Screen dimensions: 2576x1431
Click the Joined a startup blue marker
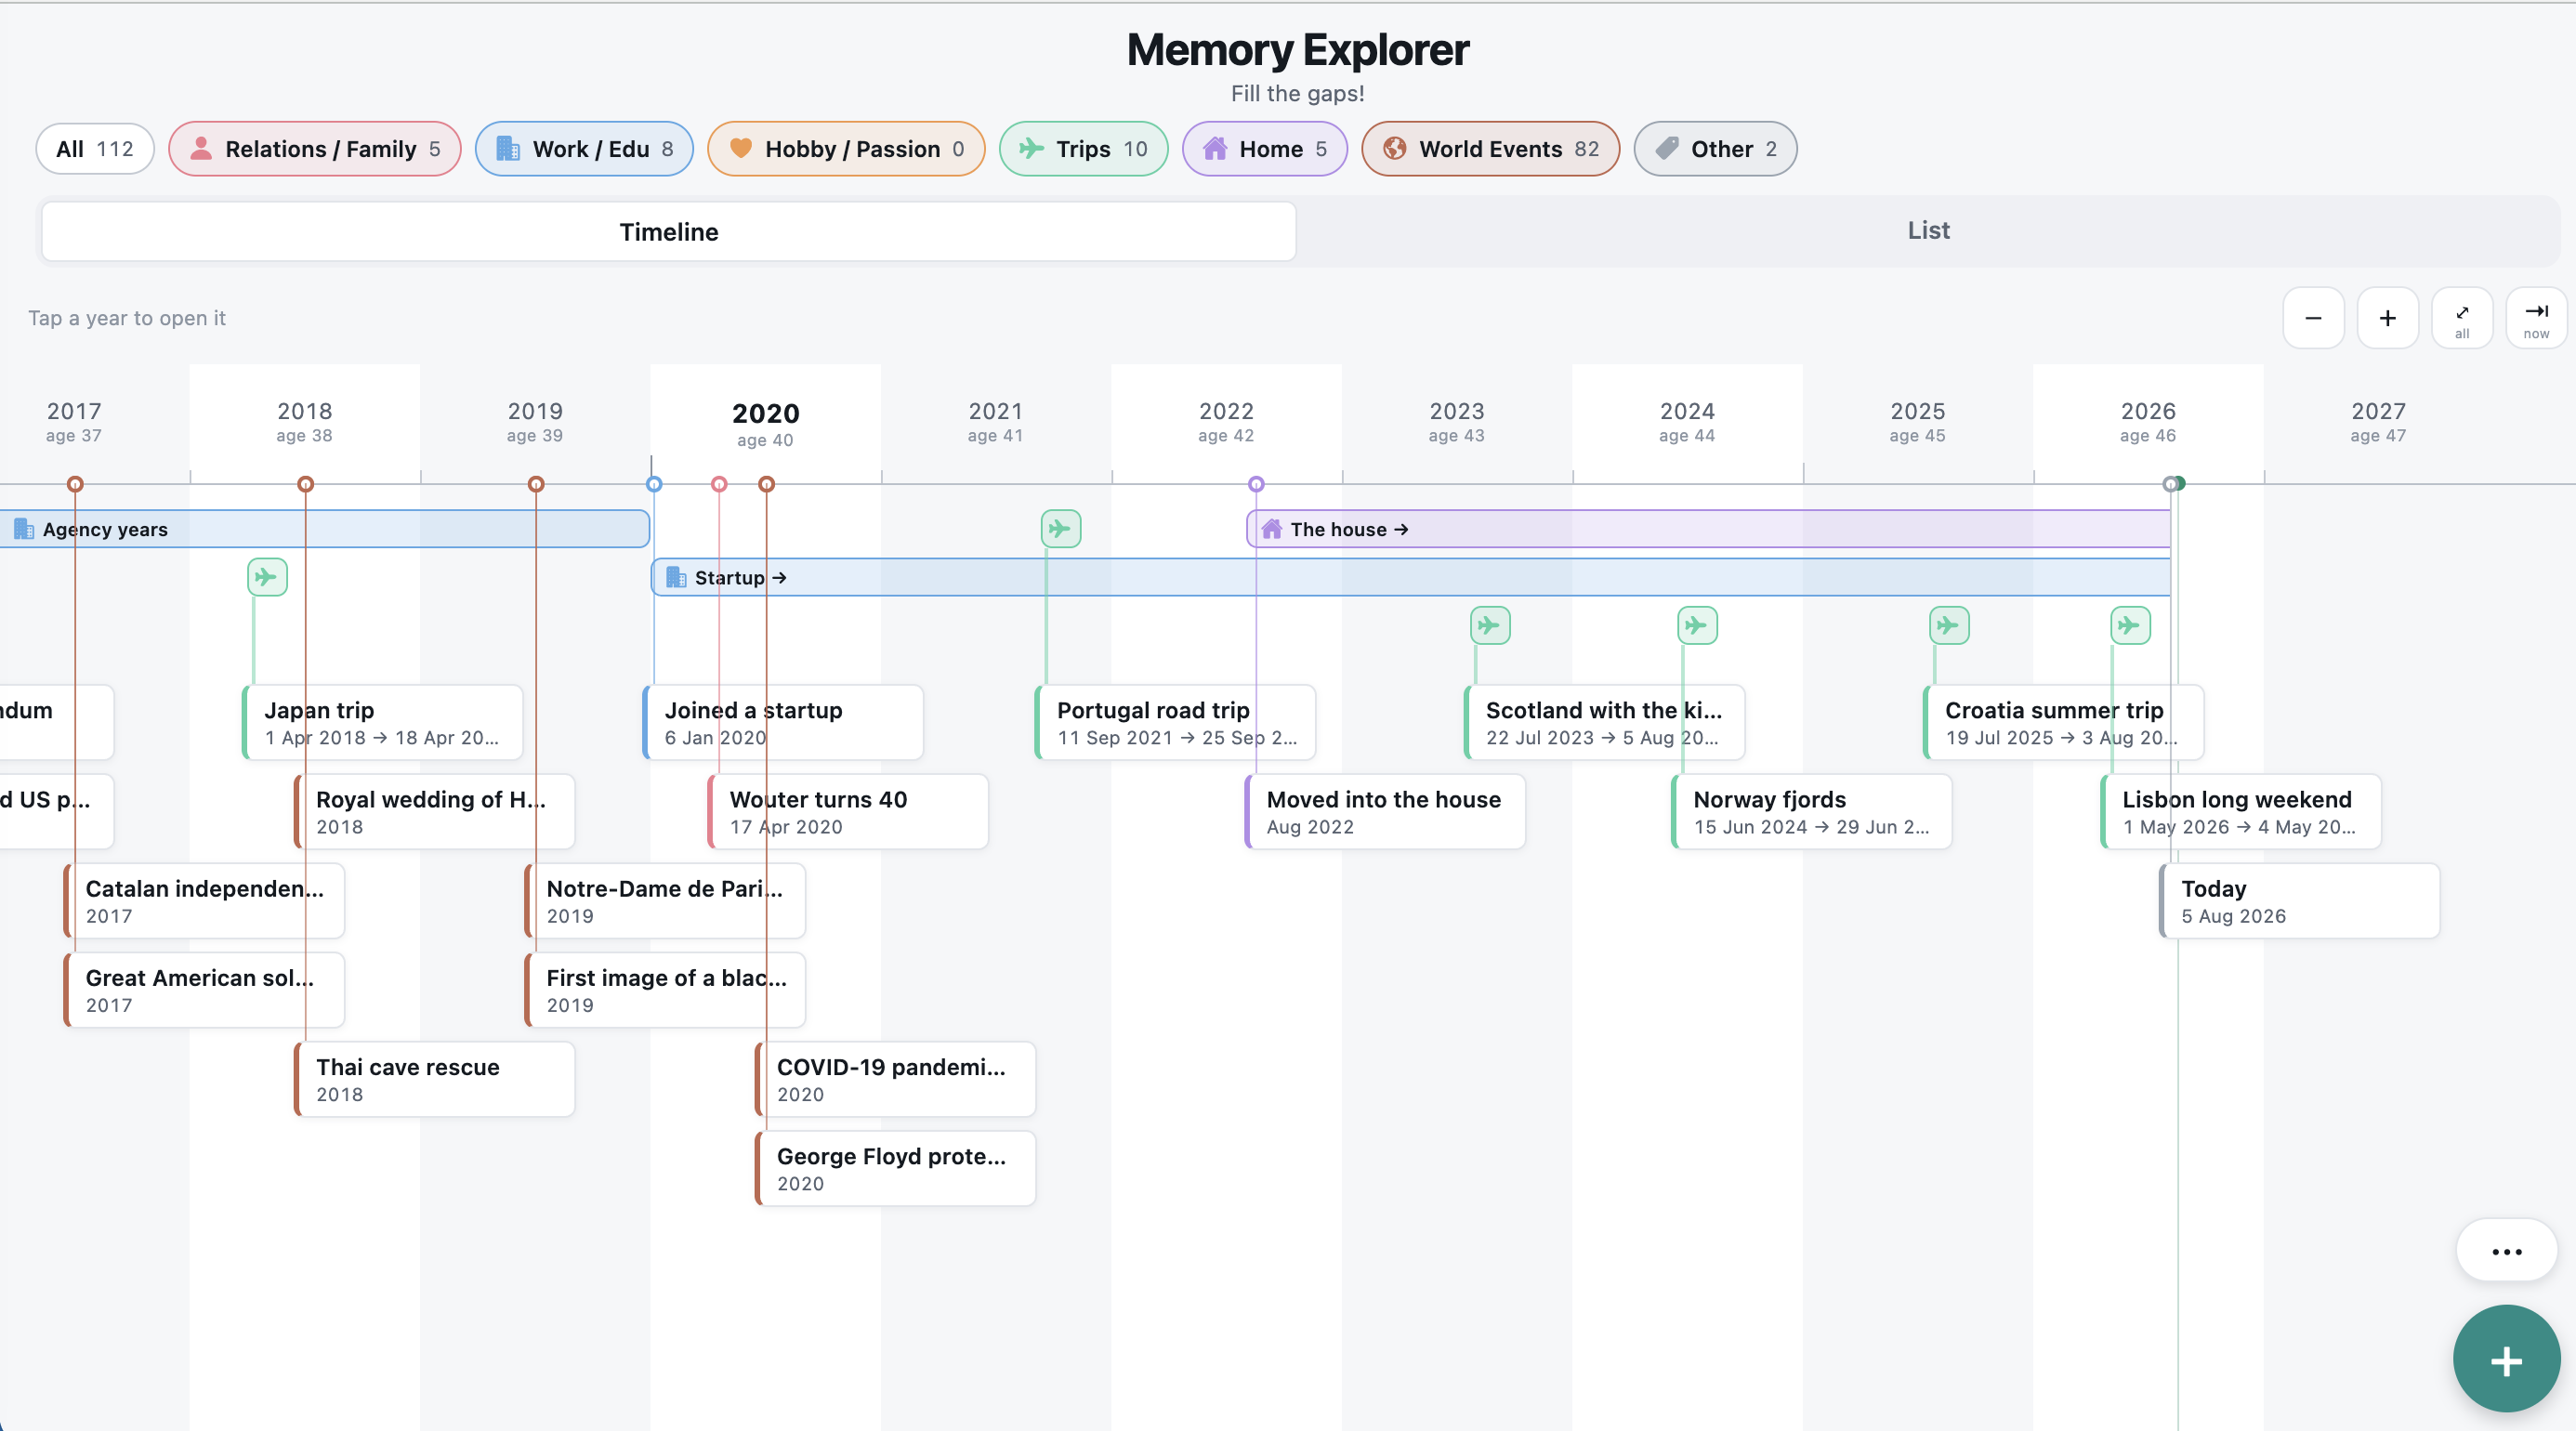(x=654, y=484)
